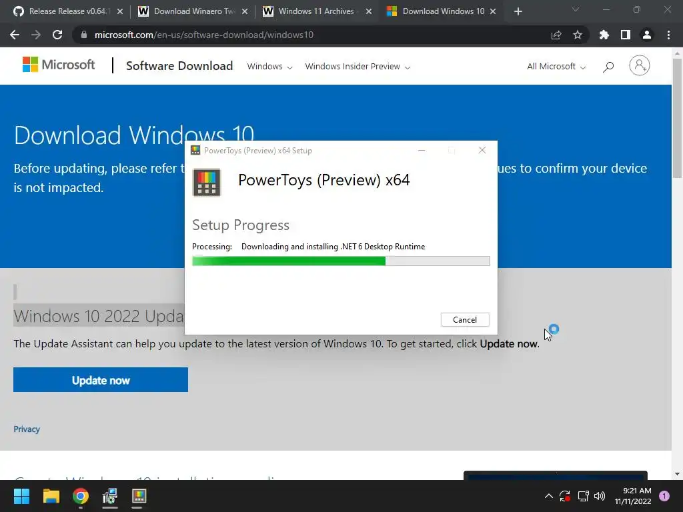Open Chrome's three-dot menu
This screenshot has width=683, height=512.
(668, 35)
